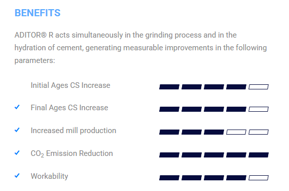Click the checkmark beside Final Ages CS Increase

coord(17,107)
